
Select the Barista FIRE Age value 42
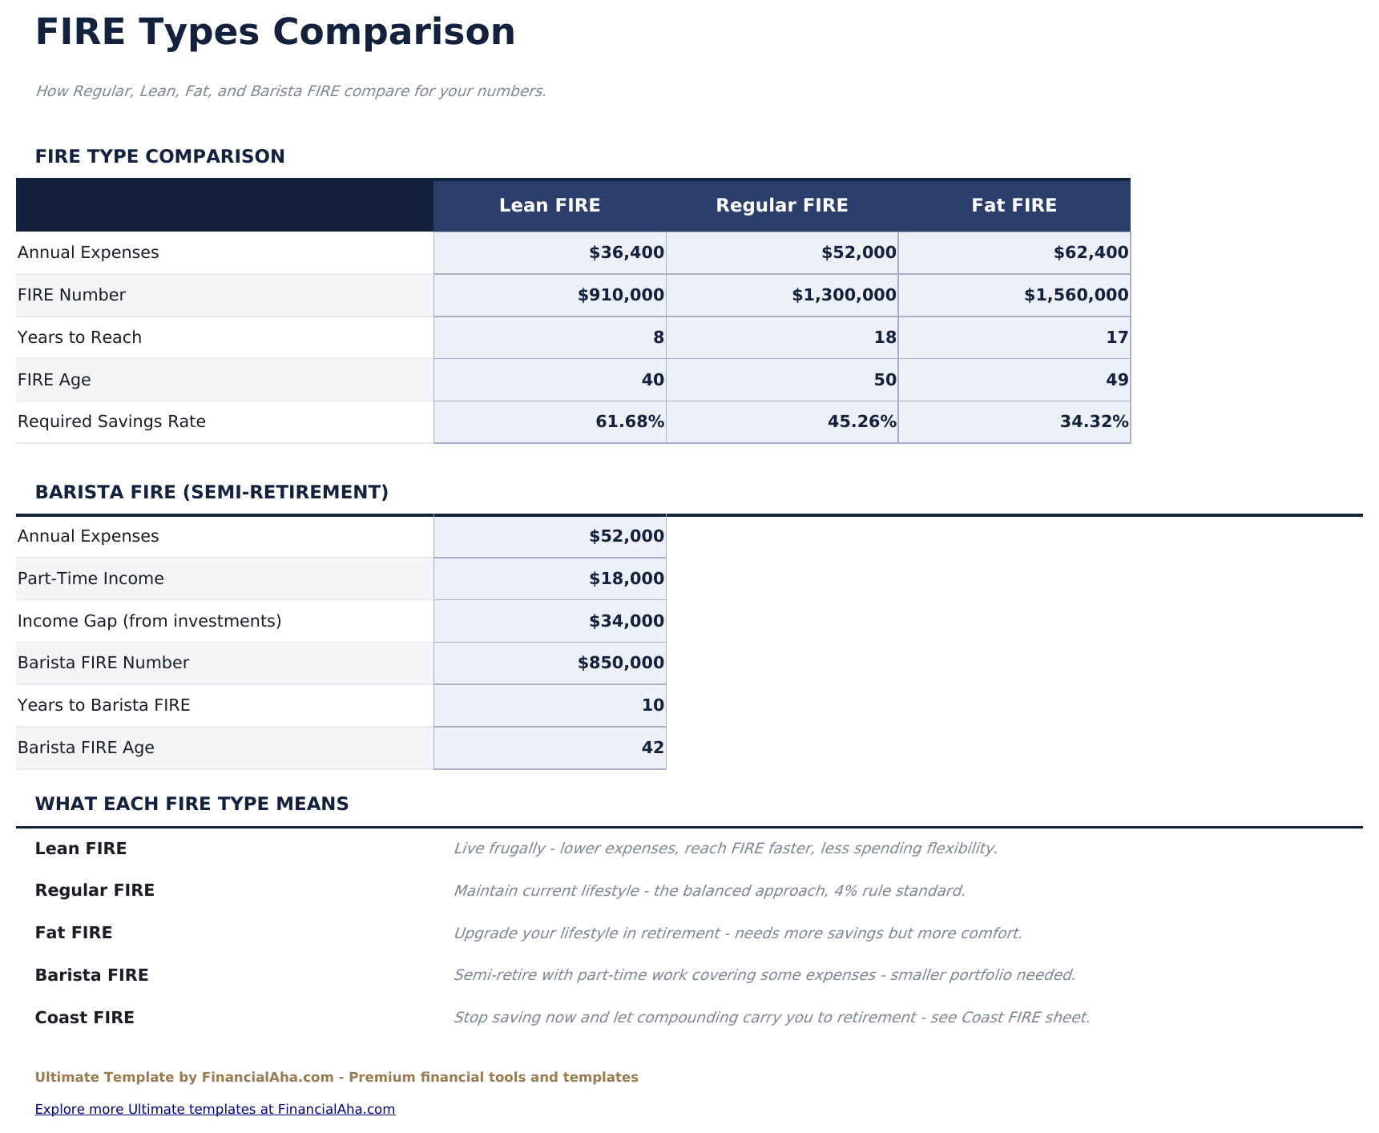tap(550, 748)
